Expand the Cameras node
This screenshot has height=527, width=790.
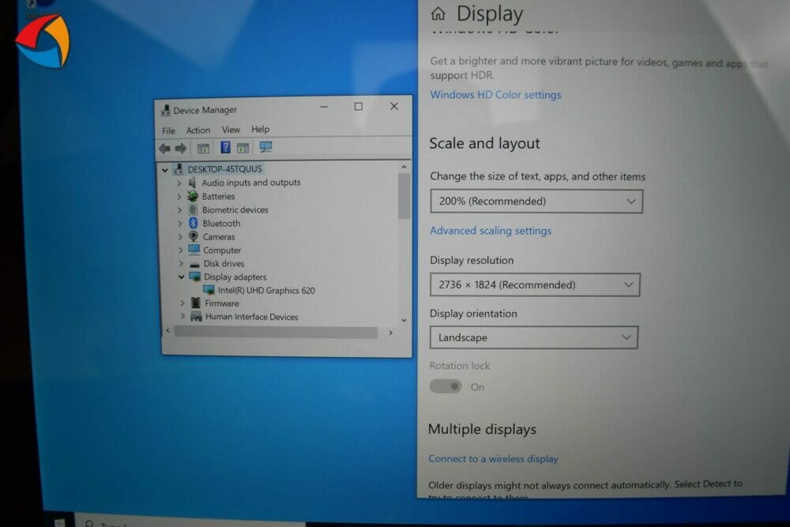click(x=180, y=237)
